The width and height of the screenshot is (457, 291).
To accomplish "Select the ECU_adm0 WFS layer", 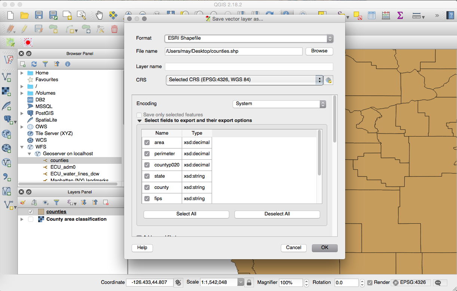I will point(63,167).
